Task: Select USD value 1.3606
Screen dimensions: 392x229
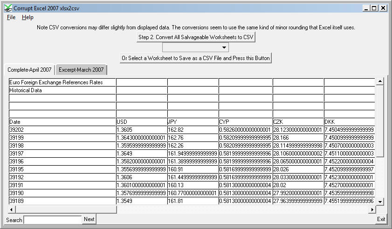Action: pyautogui.click(x=142, y=177)
